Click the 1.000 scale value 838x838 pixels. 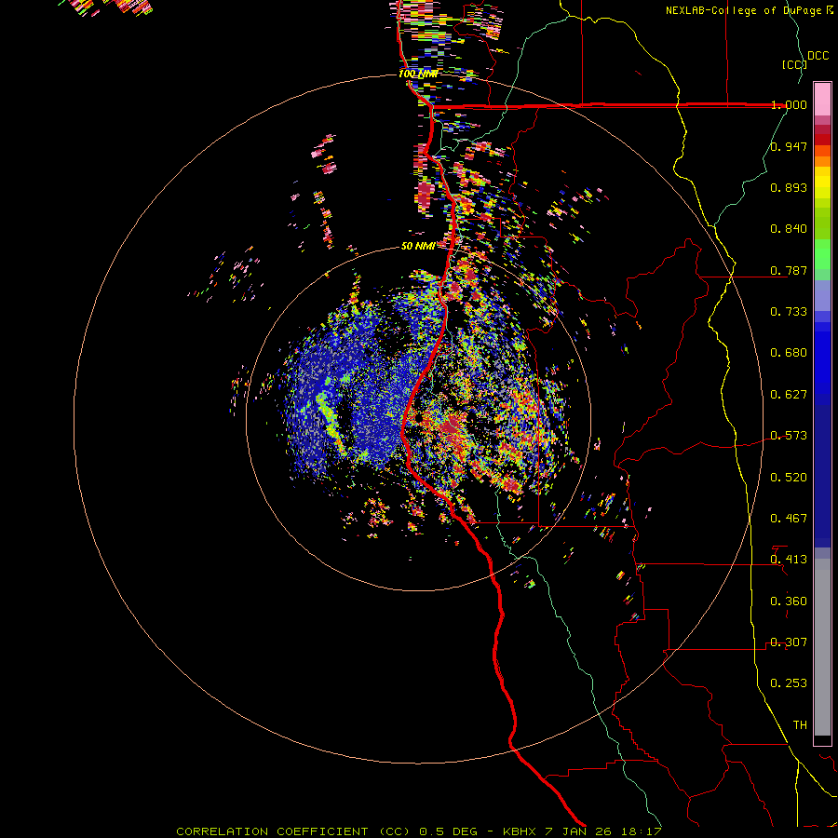pyautogui.click(x=789, y=104)
